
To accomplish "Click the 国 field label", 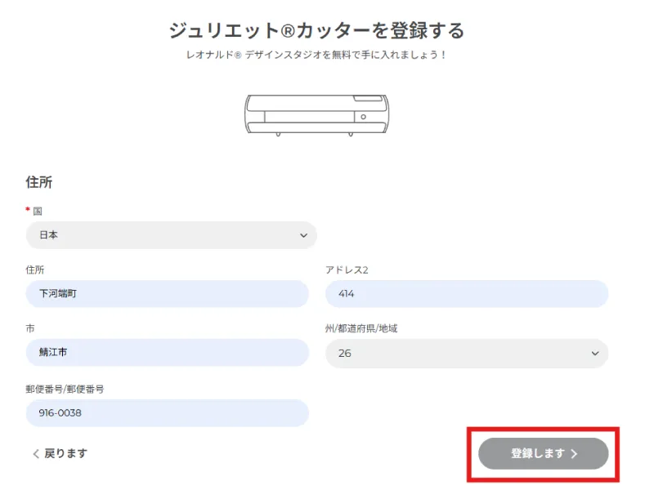I will (38, 211).
